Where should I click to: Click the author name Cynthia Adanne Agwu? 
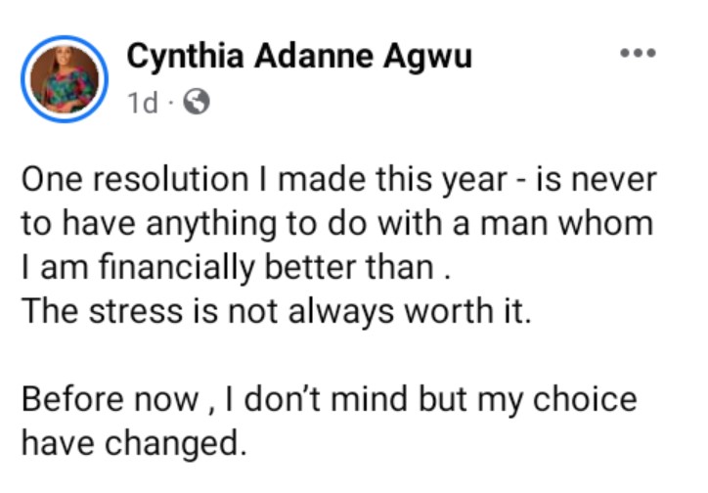tap(300, 58)
